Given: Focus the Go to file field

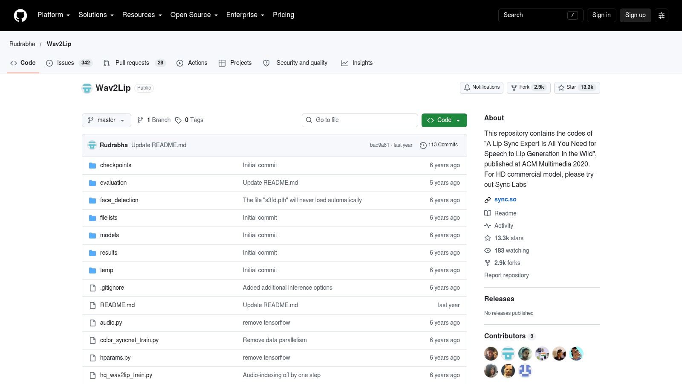Looking at the screenshot, I should [360, 120].
